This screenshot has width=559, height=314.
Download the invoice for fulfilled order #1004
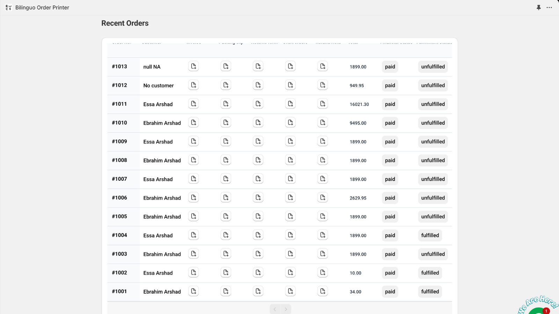coord(194,235)
